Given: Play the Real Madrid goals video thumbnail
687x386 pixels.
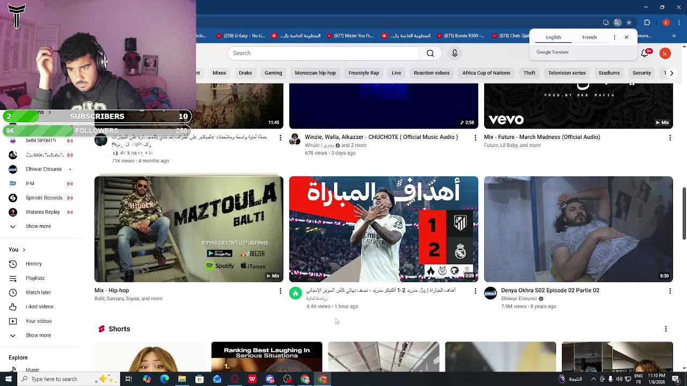Looking at the screenshot, I should click(384, 229).
